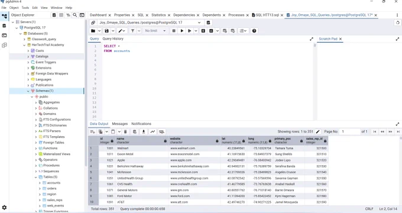Click the Explain Analyze icon
The image size is (402, 213).
click(211, 31)
